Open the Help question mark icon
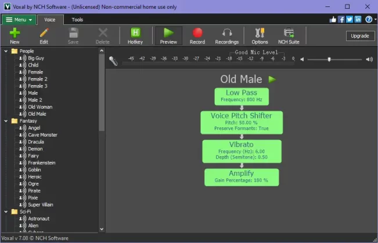This screenshot has height=243, width=378. pos(369,20)
